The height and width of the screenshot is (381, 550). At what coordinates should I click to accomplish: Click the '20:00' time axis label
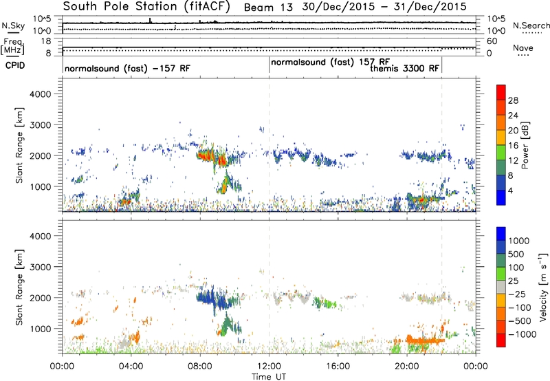[406, 367]
